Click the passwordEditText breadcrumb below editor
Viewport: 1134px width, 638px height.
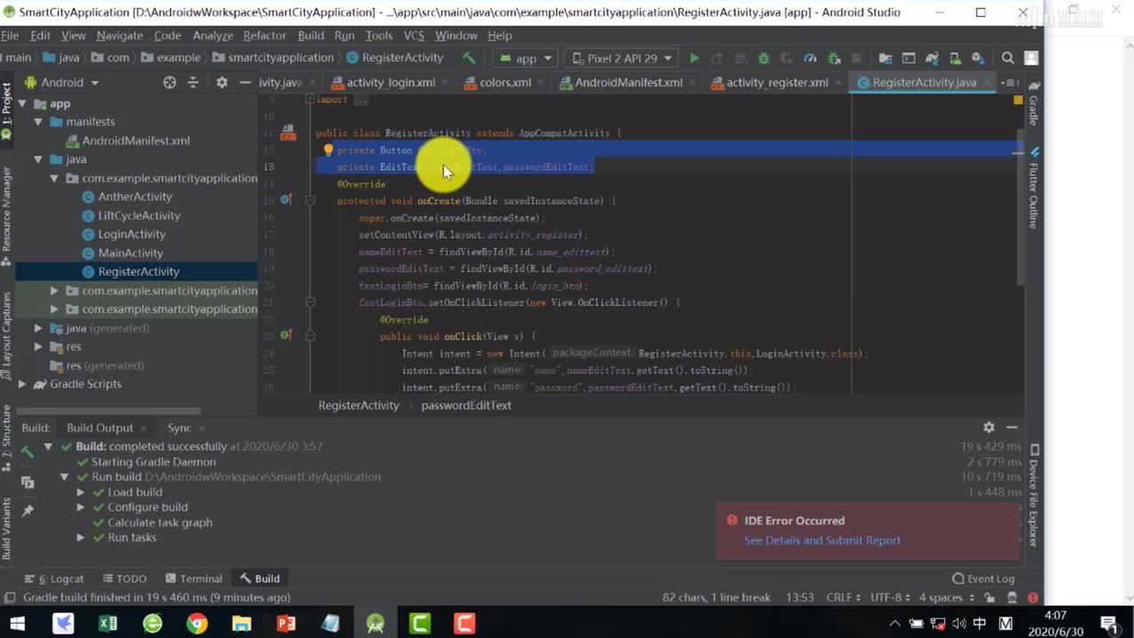pos(466,405)
